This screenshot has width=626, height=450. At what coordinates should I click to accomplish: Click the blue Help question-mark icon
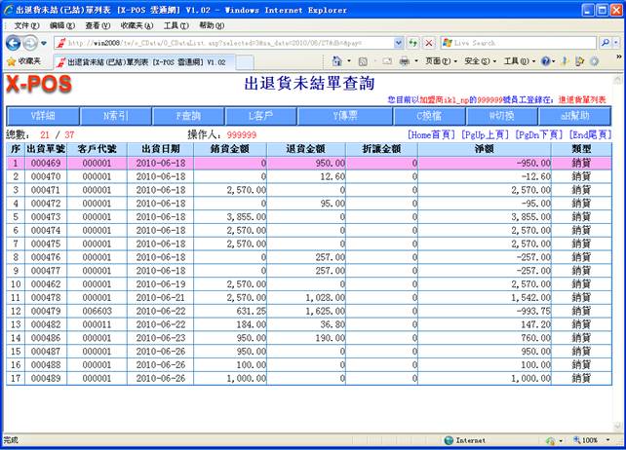pyautogui.click(x=546, y=61)
